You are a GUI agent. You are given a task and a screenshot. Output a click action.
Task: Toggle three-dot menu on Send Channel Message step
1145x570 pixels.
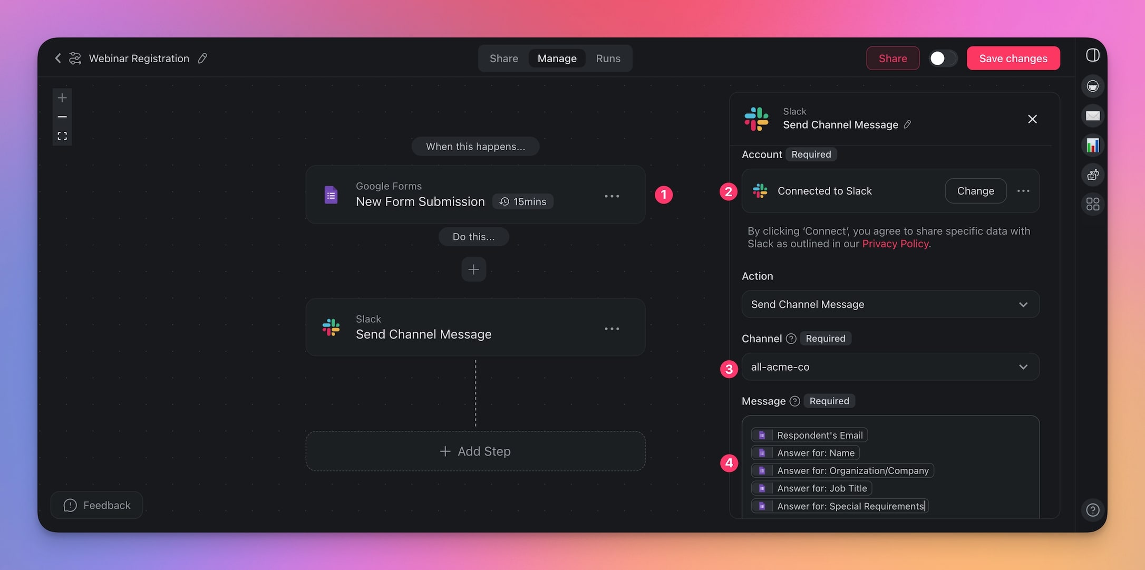coord(613,329)
